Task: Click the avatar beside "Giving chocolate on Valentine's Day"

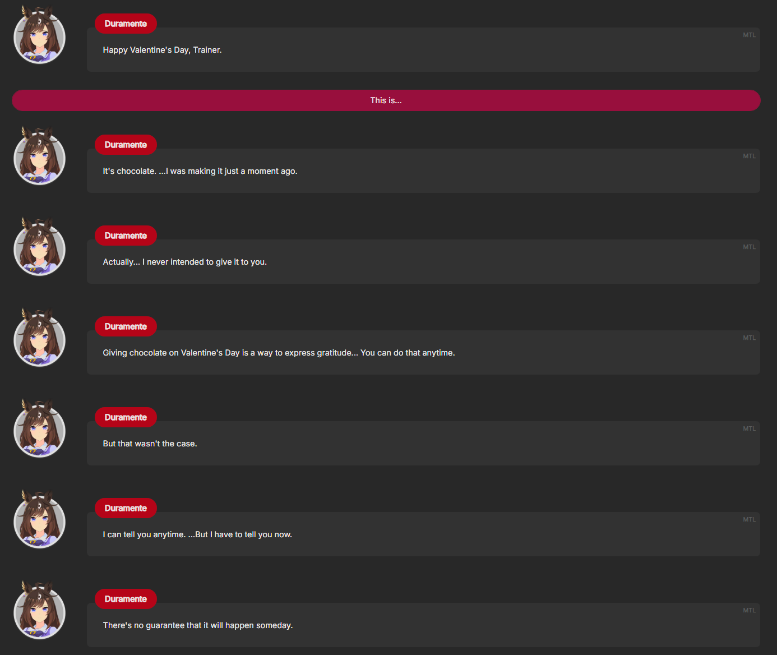Action: [39, 338]
